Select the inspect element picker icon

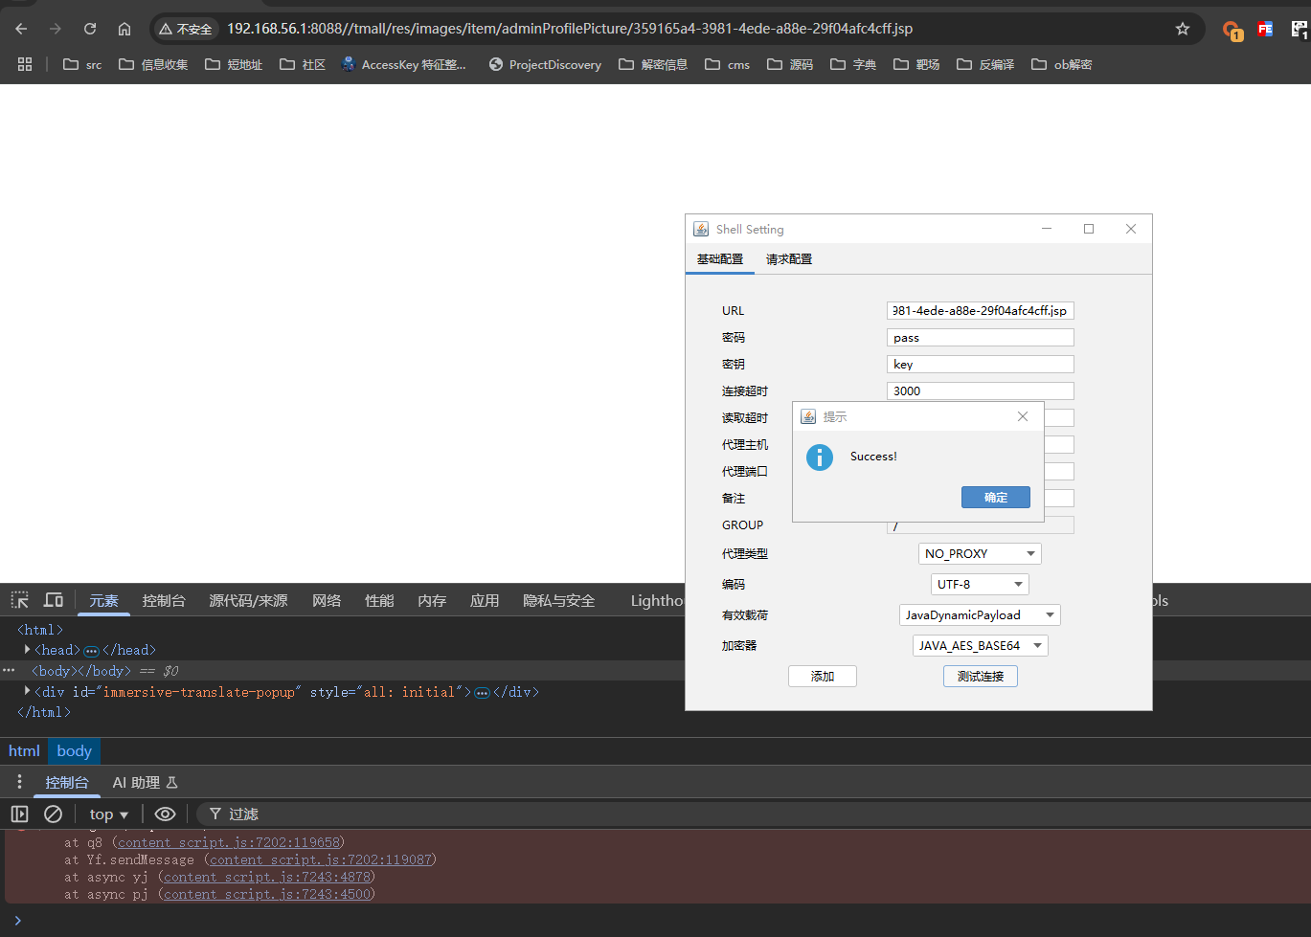[x=19, y=600]
